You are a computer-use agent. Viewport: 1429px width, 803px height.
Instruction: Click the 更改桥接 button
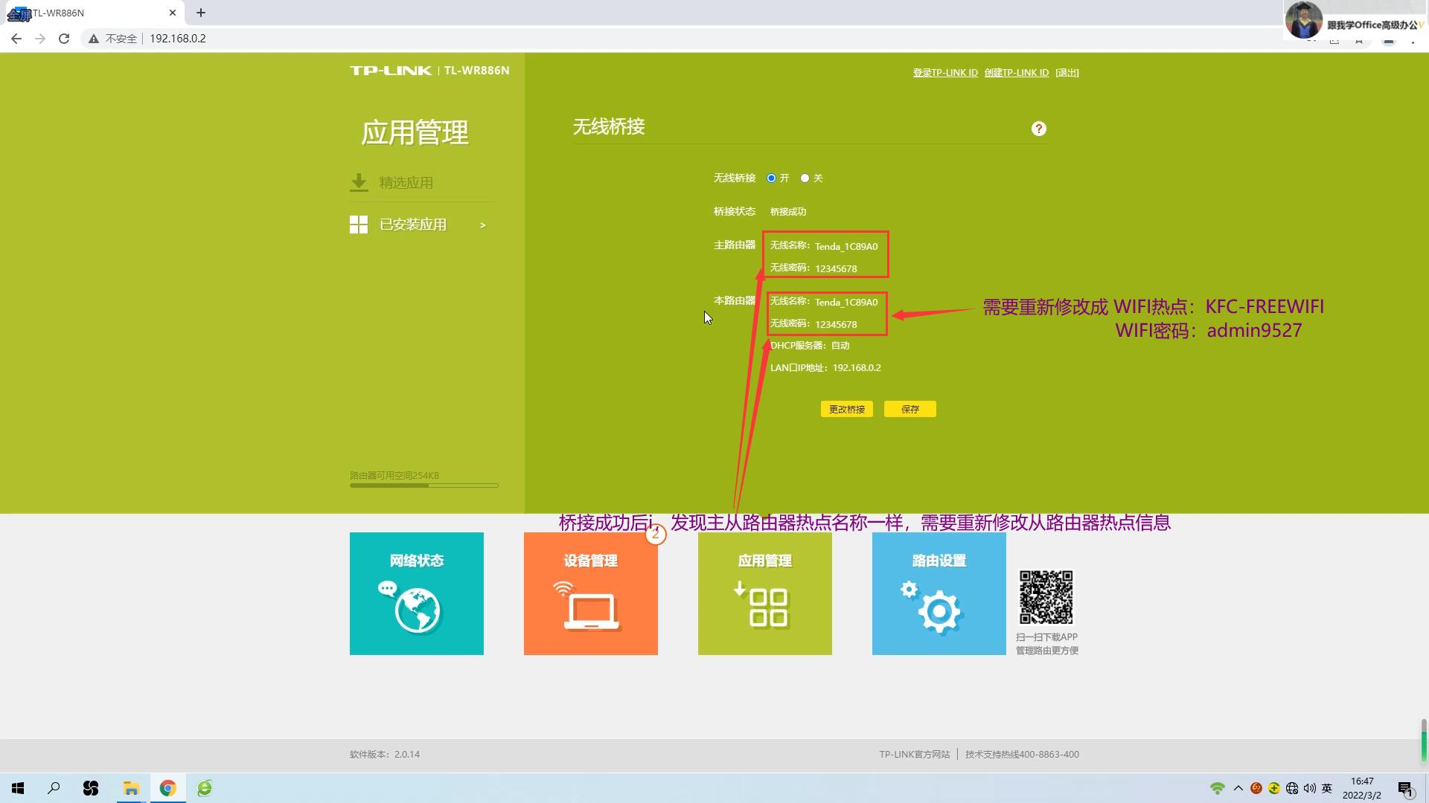point(846,409)
